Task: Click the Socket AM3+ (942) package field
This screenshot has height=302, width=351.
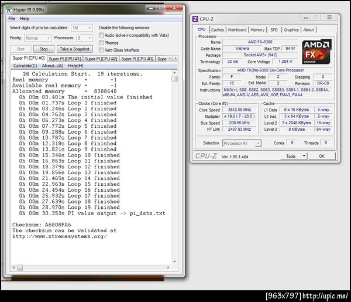Action: [260, 55]
